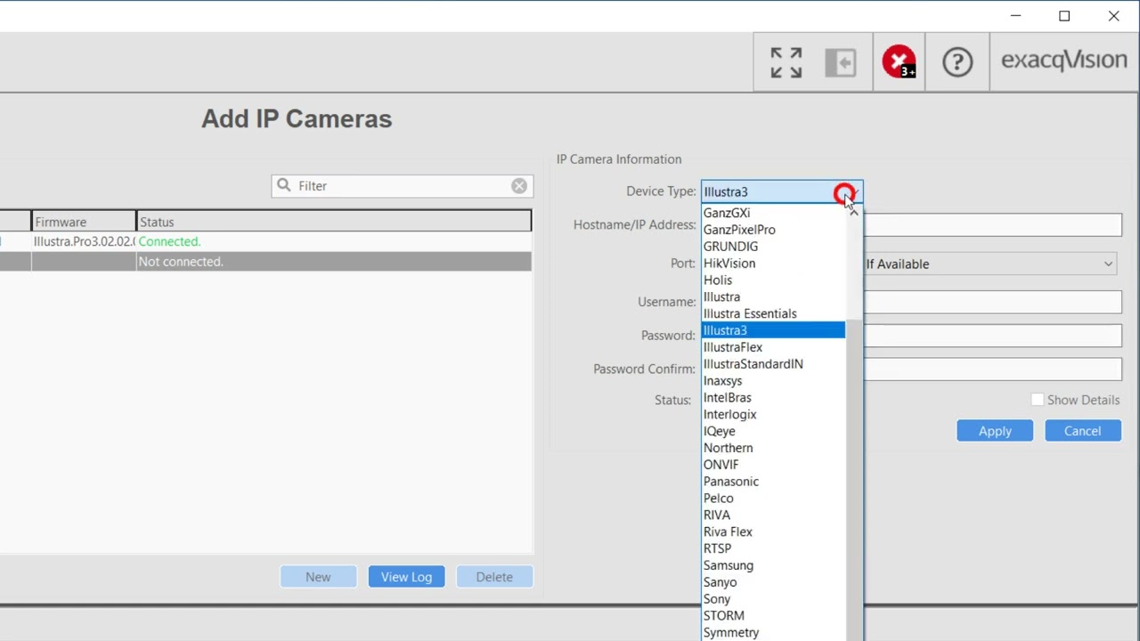Viewport: 1140px width, 641px height.
Task: Click the exacqVision logo
Action: 1063,61
